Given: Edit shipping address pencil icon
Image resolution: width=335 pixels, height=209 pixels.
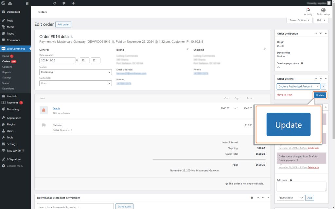Looking at the screenshot, I should (264, 49).
